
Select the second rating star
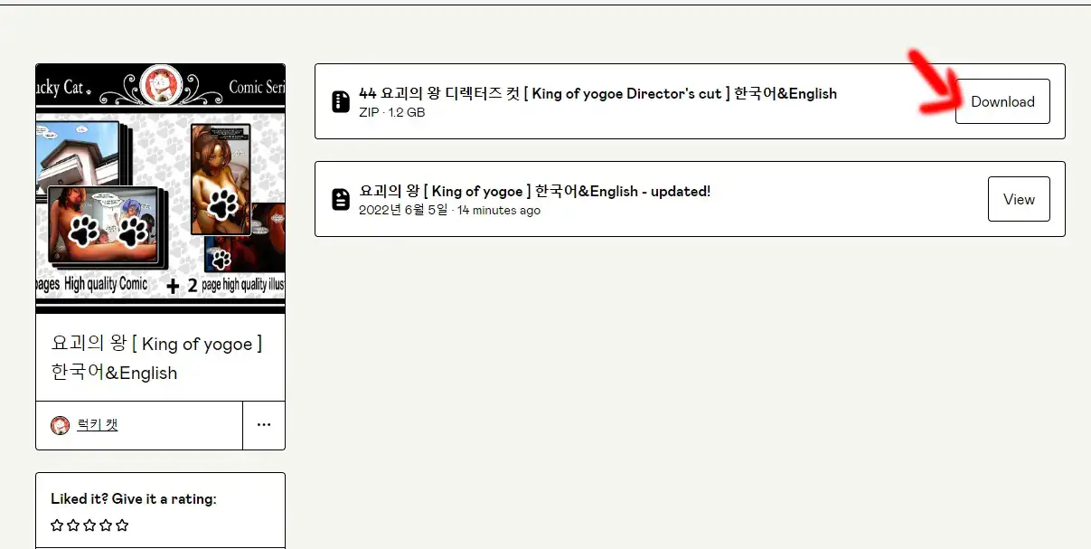(x=73, y=525)
